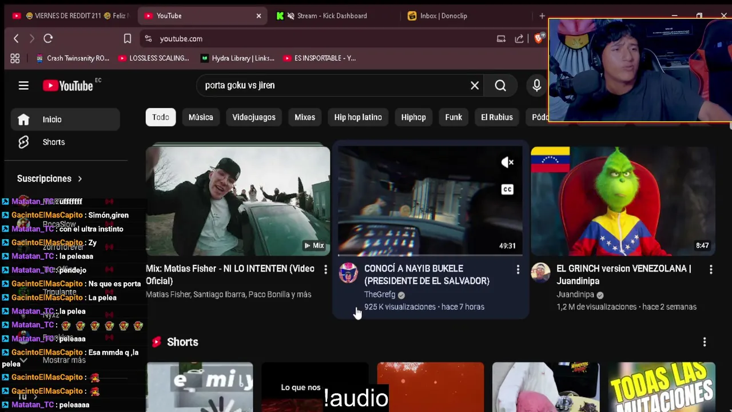Open Crash Twinsanity bookmark
732x412 pixels.
tap(73, 58)
